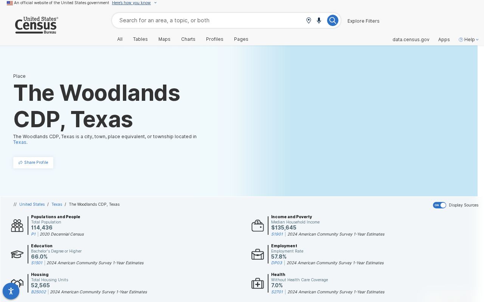Viewport: 484px width, 302px height.
Task: Open the Apps link
Action: pyautogui.click(x=444, y=40)
